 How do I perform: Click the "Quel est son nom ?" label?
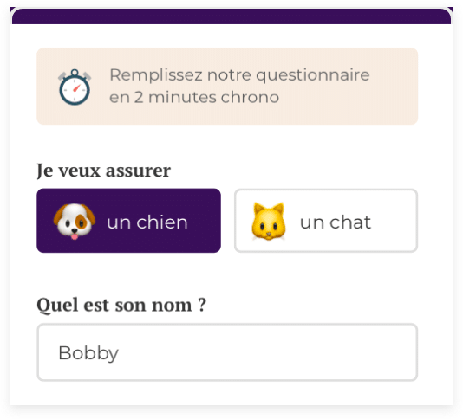pos(121,305)
